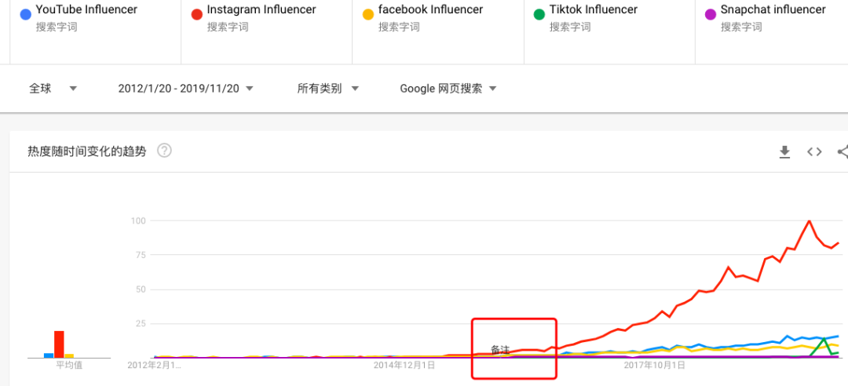The image size is (848, 386).
Task: Expand the 所有类别 category dropdown
Action: (x=327, y=89)
